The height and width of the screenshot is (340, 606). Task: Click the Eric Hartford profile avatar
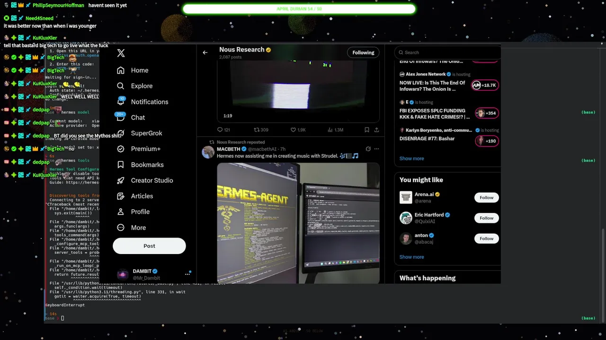[x=406, y=218]
